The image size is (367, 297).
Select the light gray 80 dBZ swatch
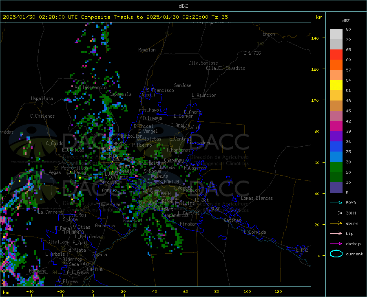pyautogui.click(x=336, y=34)
